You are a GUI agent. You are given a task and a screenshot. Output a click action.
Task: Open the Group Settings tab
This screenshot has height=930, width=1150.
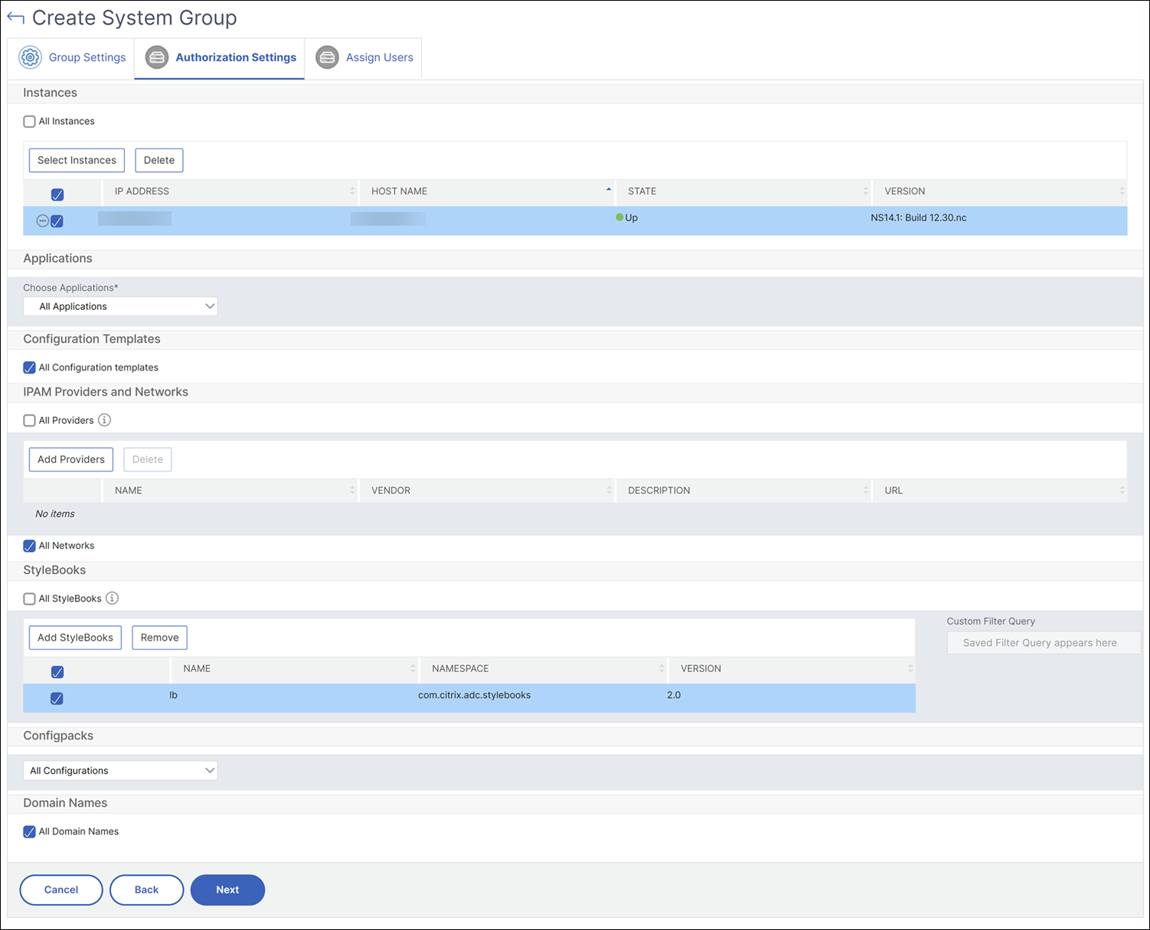[x=71, y=58]
